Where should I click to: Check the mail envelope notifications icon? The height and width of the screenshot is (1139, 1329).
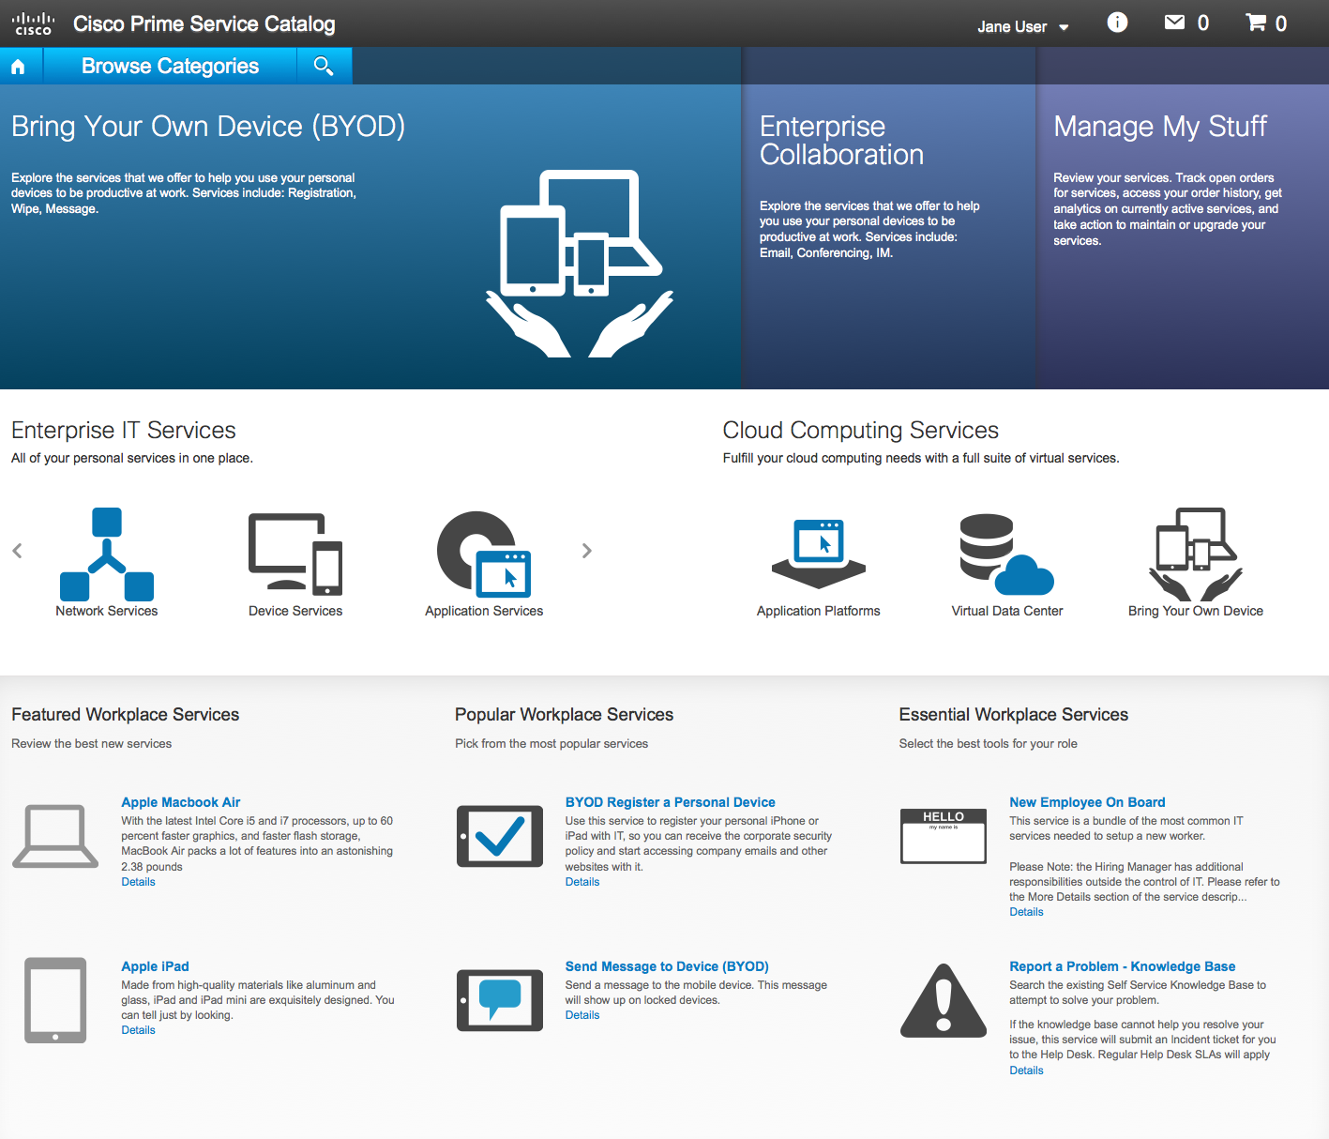(x=1174, y=23)
